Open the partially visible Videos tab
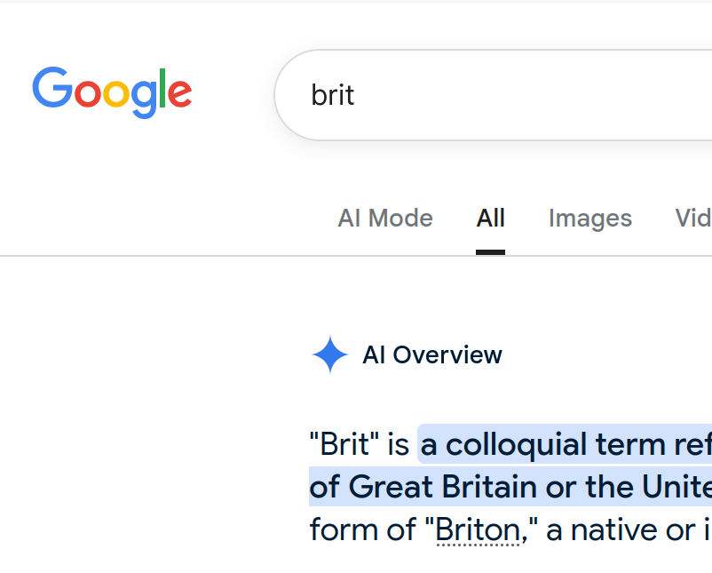 point(693,219)
